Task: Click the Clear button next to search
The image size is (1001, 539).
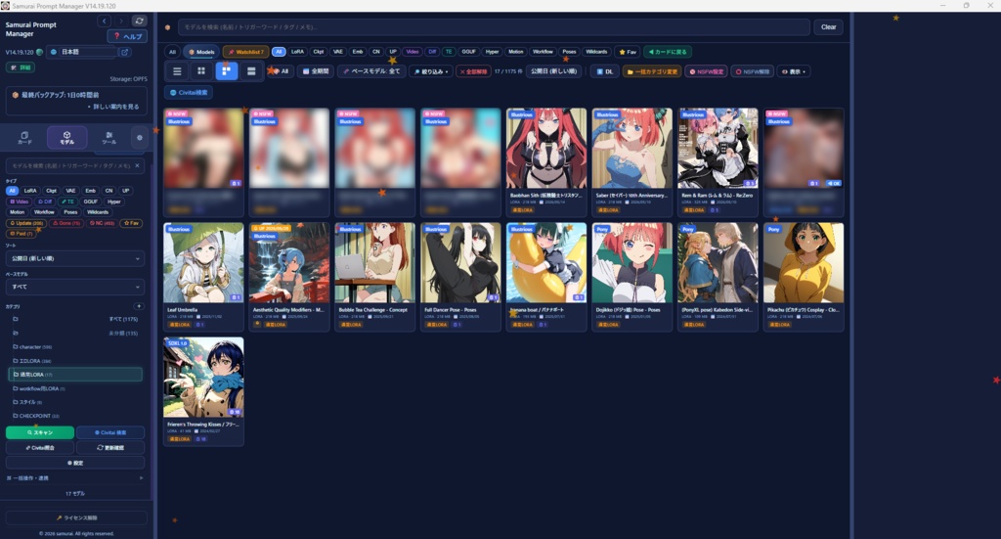Action: coord(829,26)
